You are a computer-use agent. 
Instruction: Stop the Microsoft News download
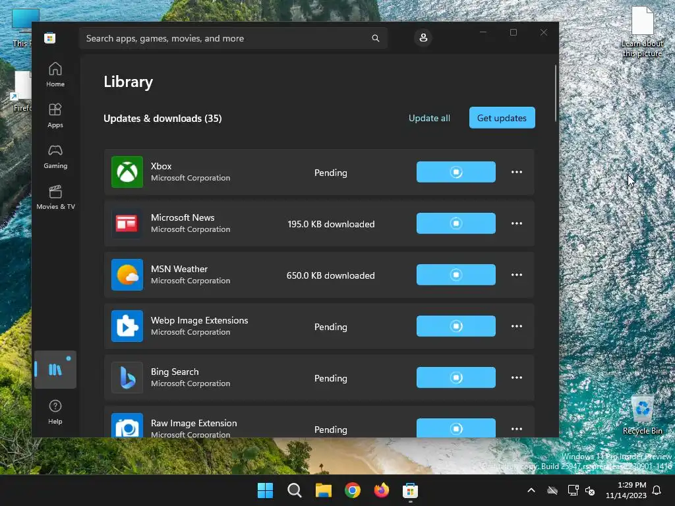[x=456, y=223]
